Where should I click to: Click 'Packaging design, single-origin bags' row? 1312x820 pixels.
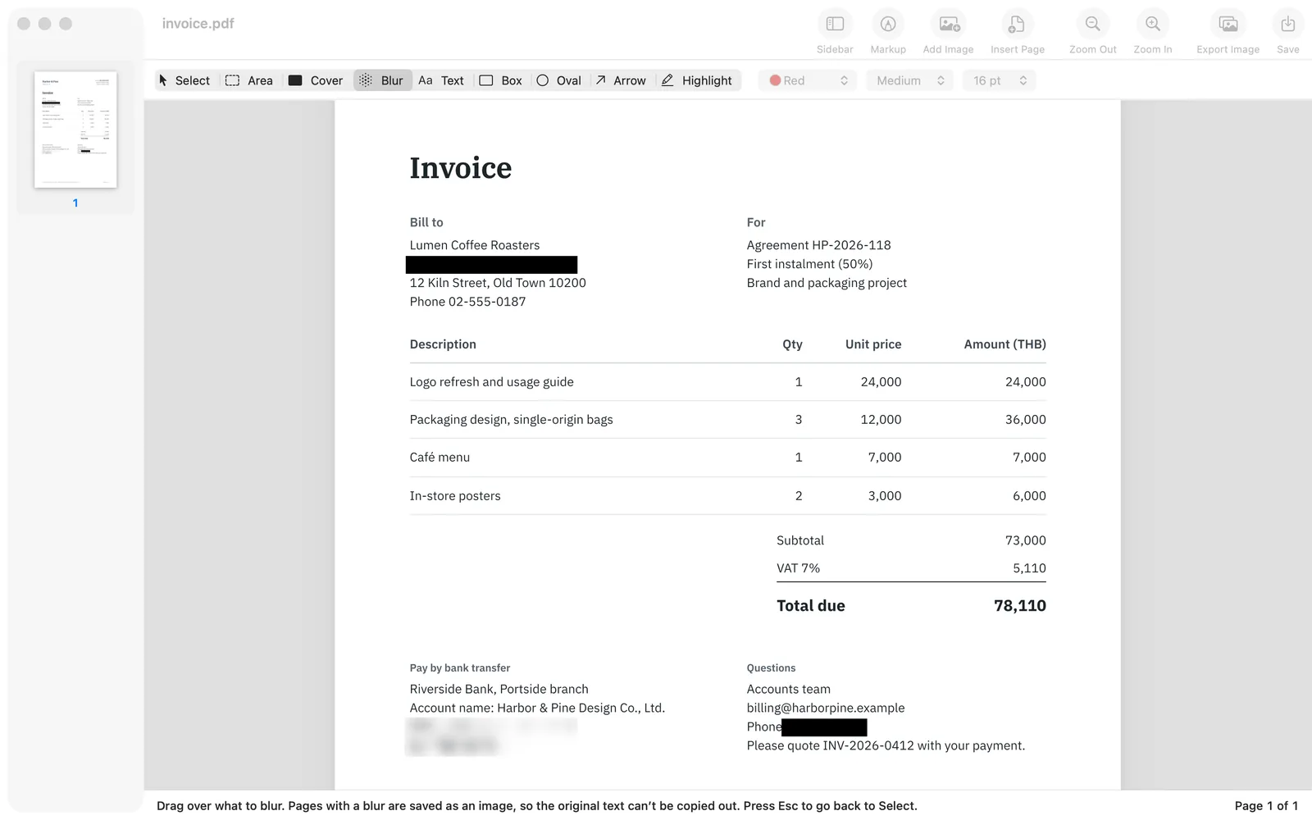(727, 420)
